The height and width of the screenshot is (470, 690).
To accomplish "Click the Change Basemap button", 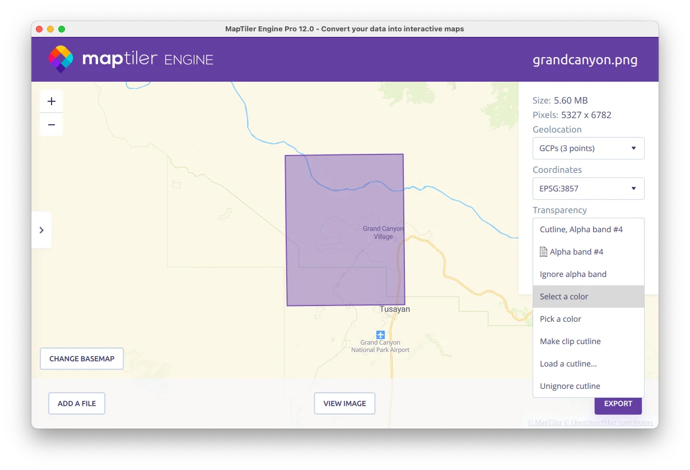I will 82,359.
